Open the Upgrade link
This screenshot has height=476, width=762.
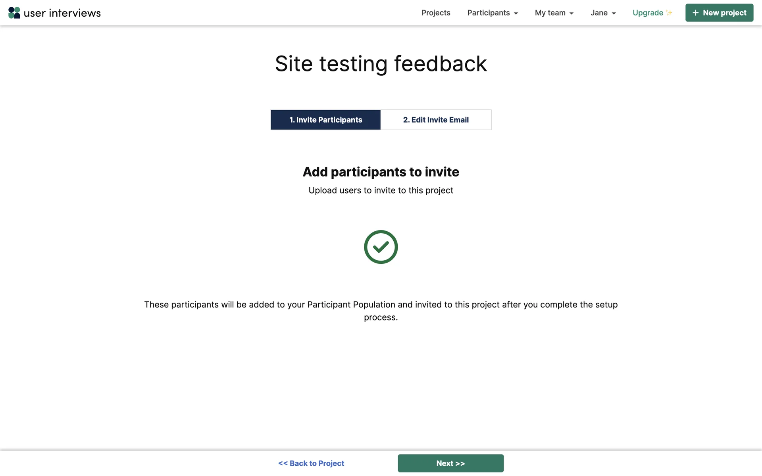click(648, 13)
